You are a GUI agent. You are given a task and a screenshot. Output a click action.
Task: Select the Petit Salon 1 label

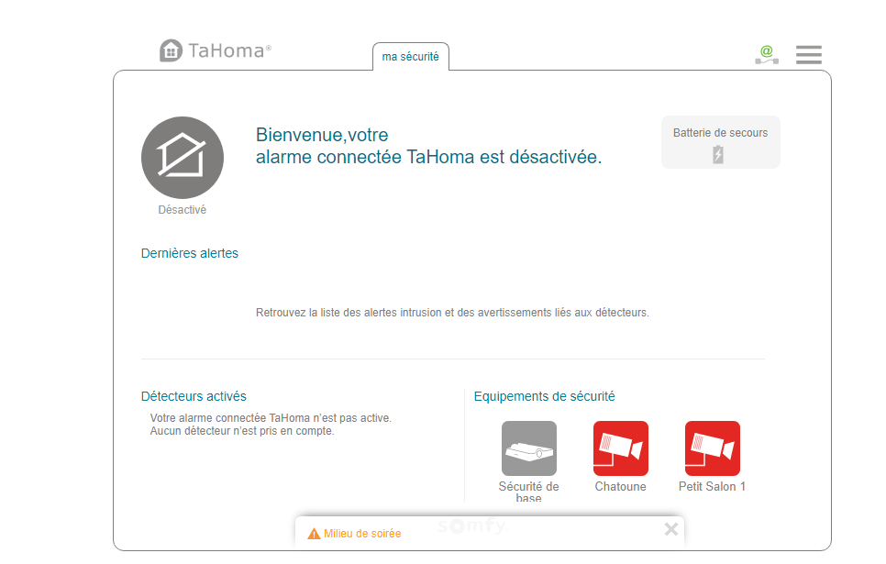[712, 487]
